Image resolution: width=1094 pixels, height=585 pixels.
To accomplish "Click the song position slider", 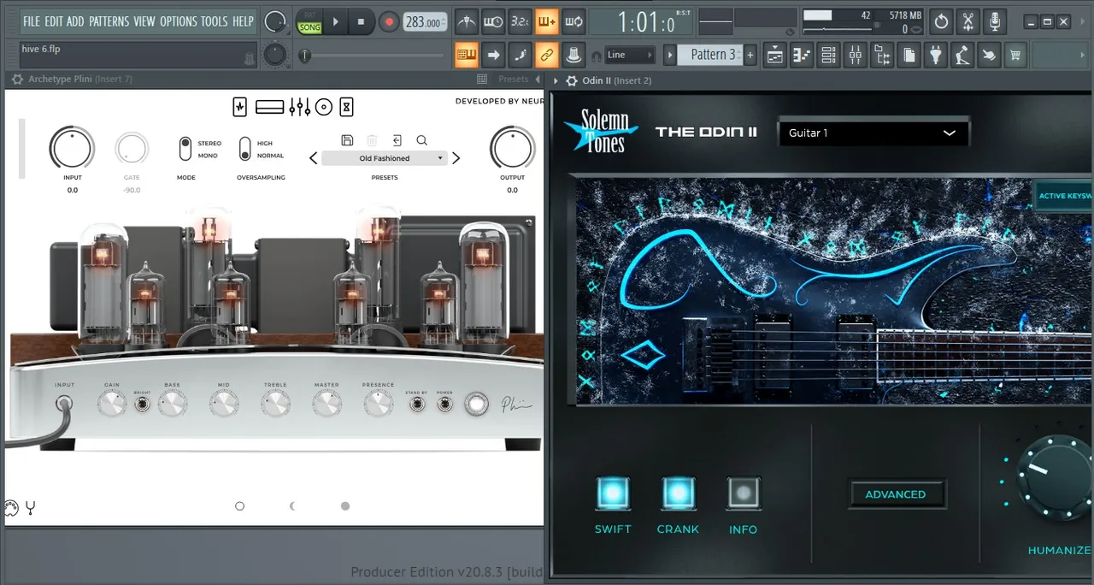I will tap(373, 56).
